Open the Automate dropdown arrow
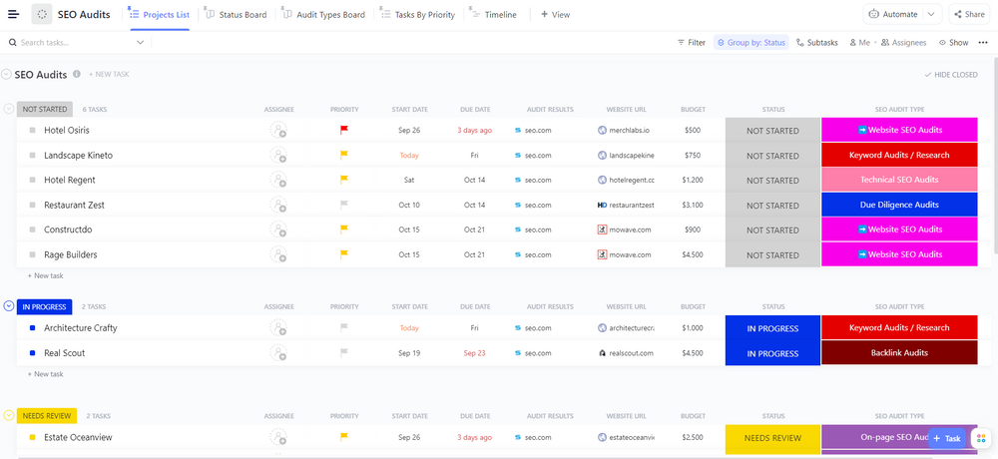This screenshot has height=459, width=998. pyautogui.click(x=931, y=14)
